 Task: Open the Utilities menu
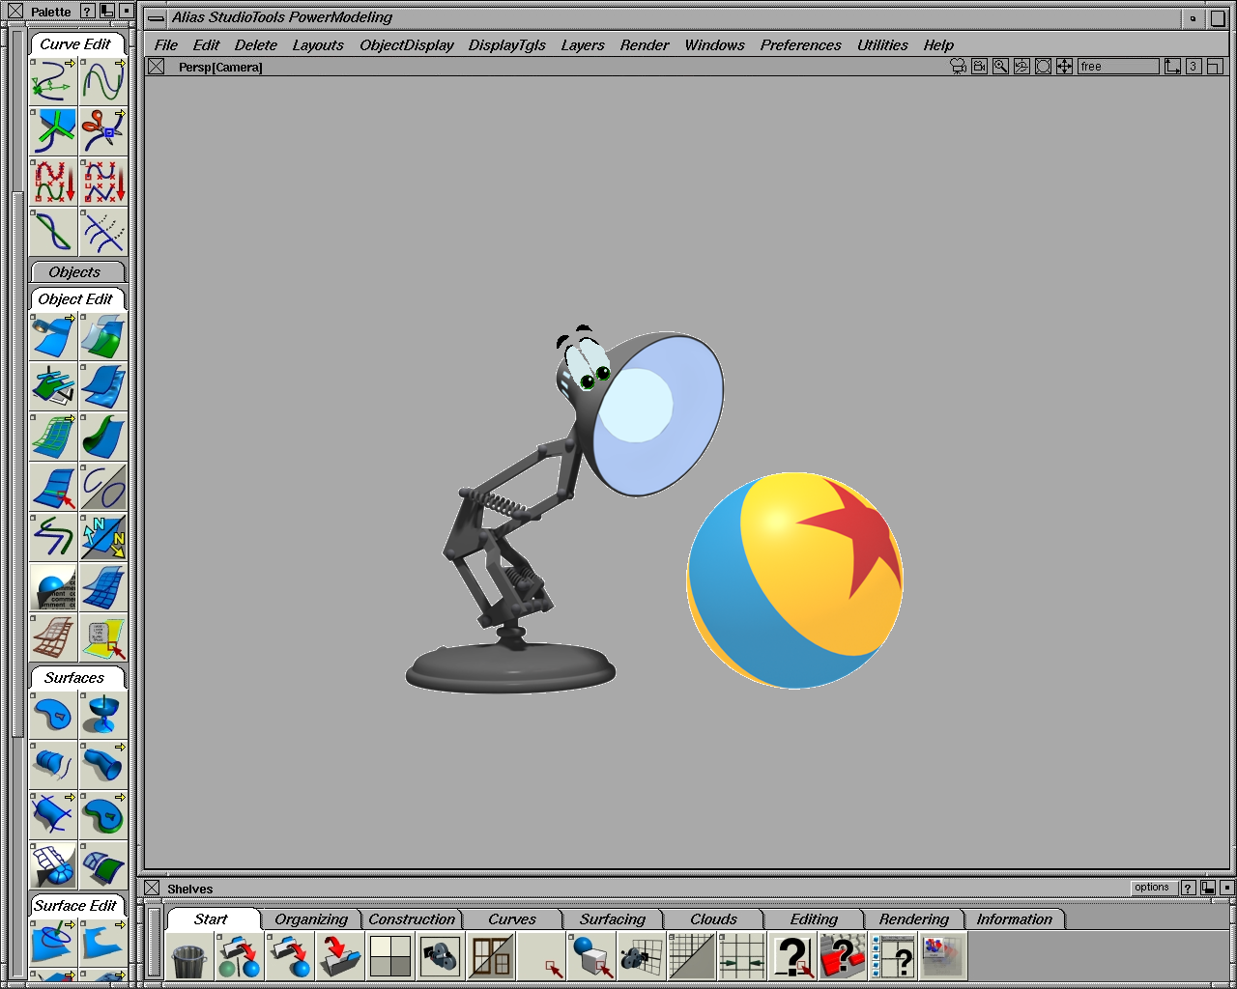(x=882, y=45)
